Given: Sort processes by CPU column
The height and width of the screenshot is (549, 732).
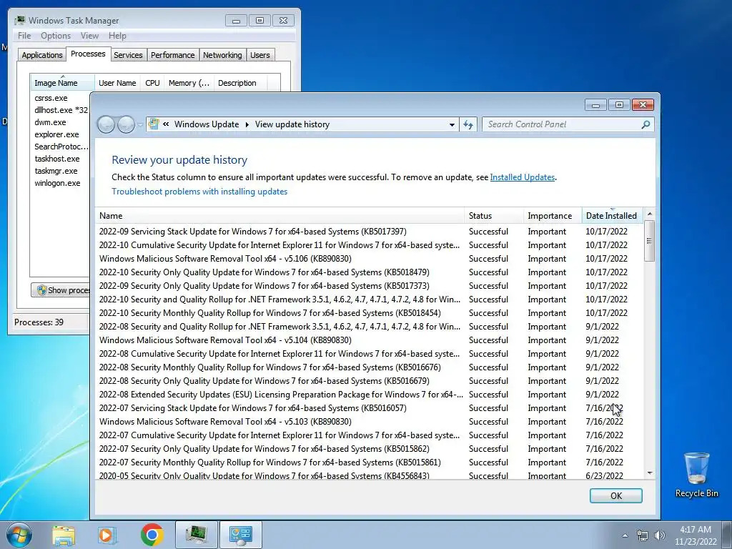Looking at the screenshot, I should coord(152,83).
